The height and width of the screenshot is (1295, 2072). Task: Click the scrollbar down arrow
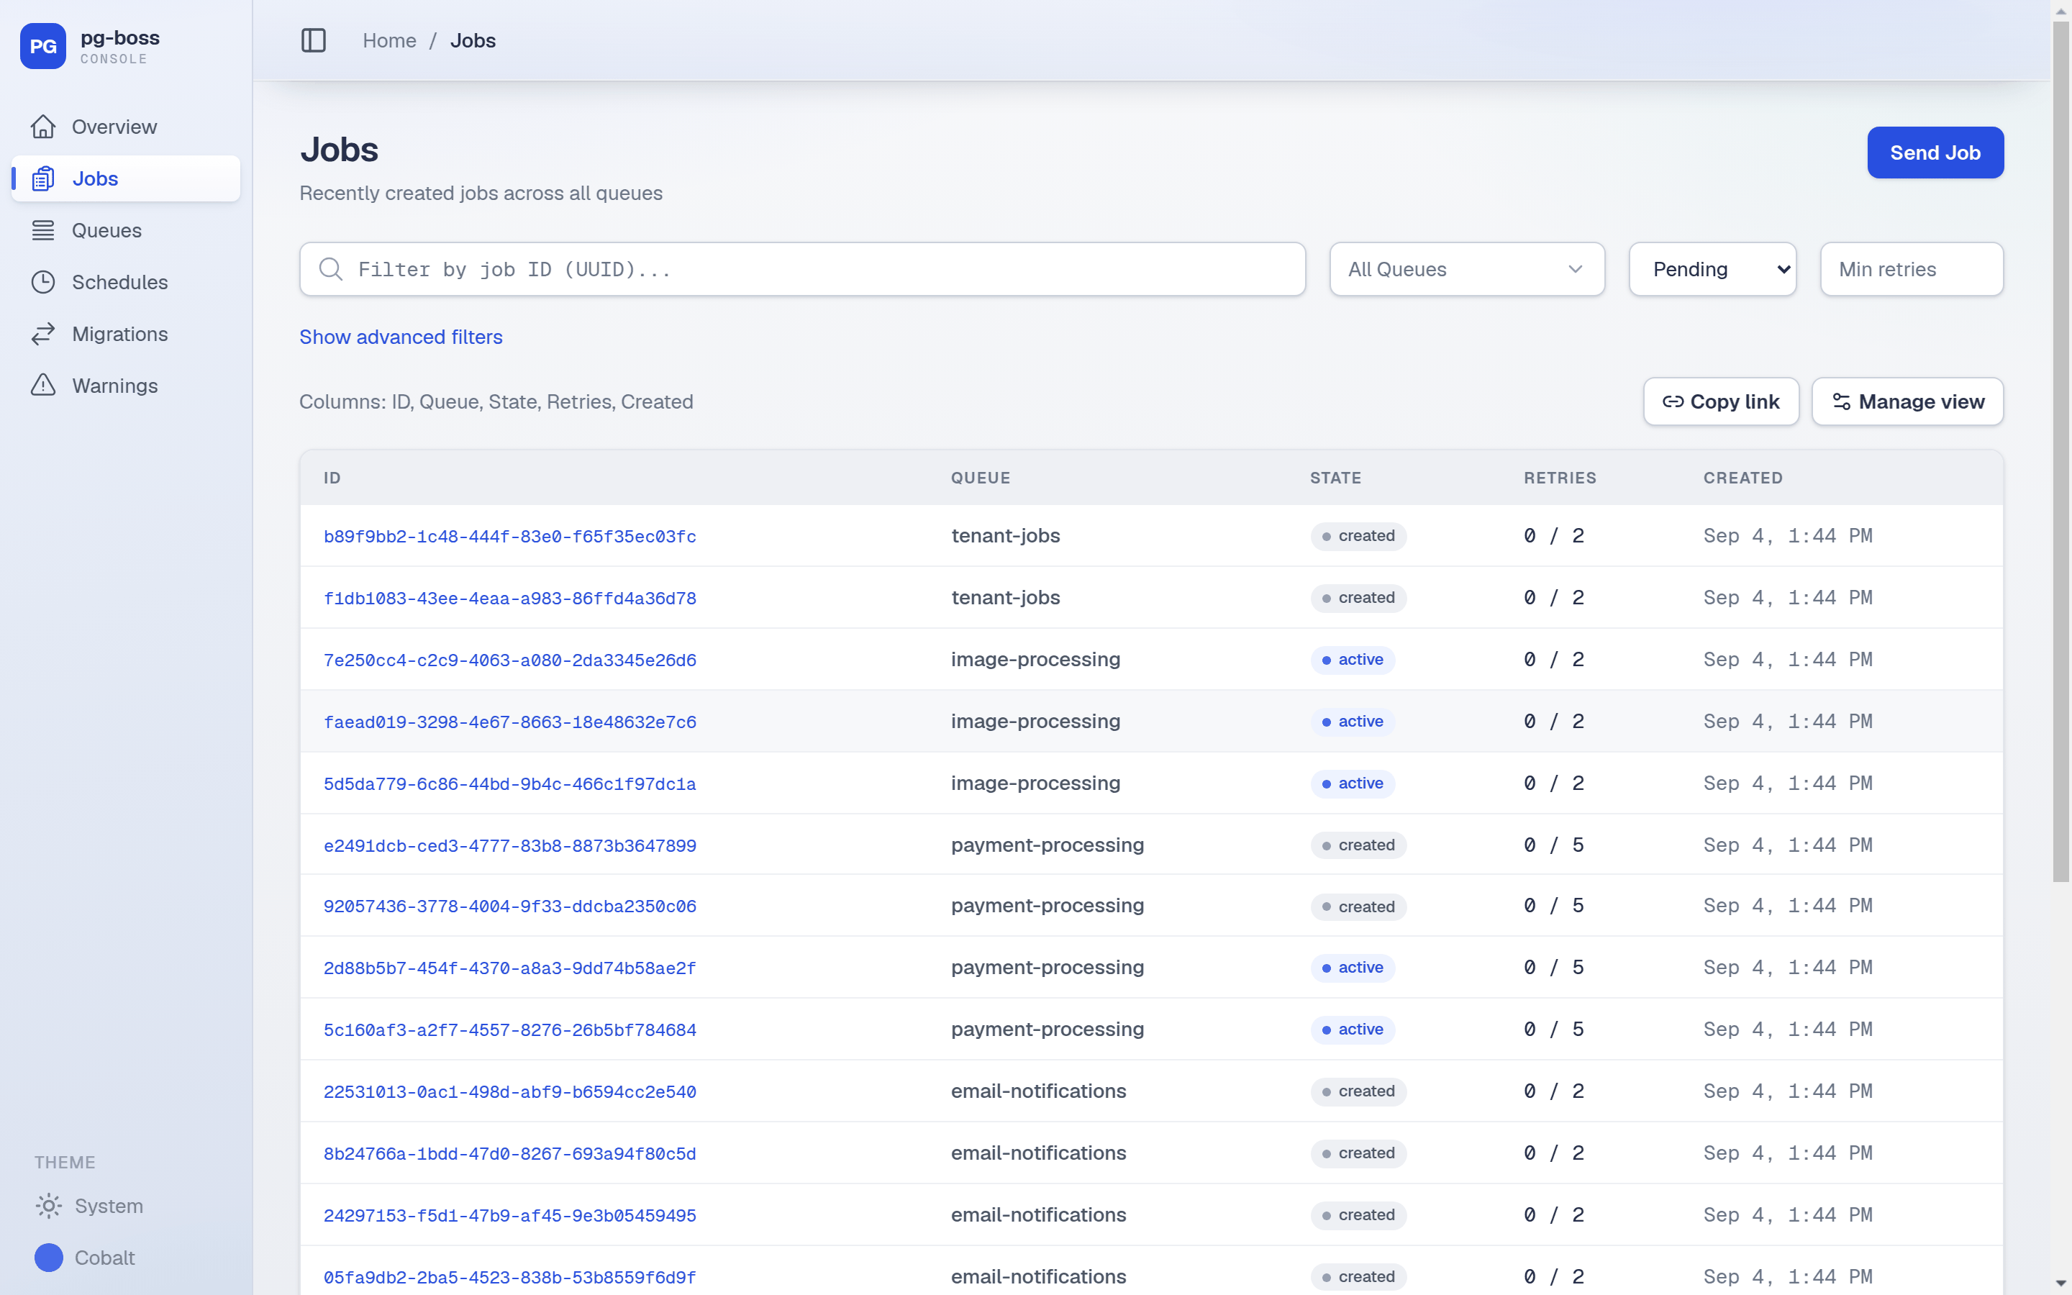pyautogui.click(x=2061, y=1284)
